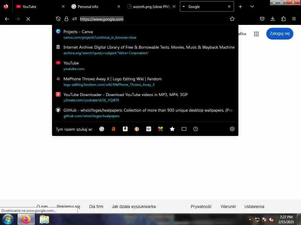Click the Zaloguj się button

(x=280, y=34)
